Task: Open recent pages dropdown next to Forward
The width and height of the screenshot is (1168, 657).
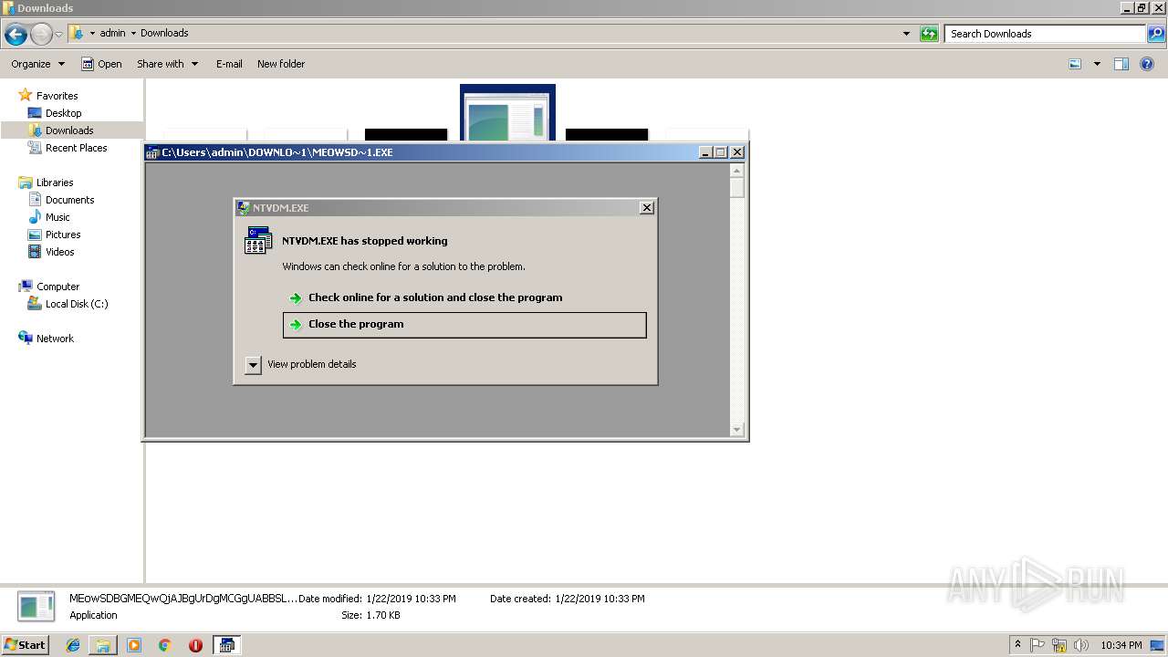Action: (x=59, y=35)
